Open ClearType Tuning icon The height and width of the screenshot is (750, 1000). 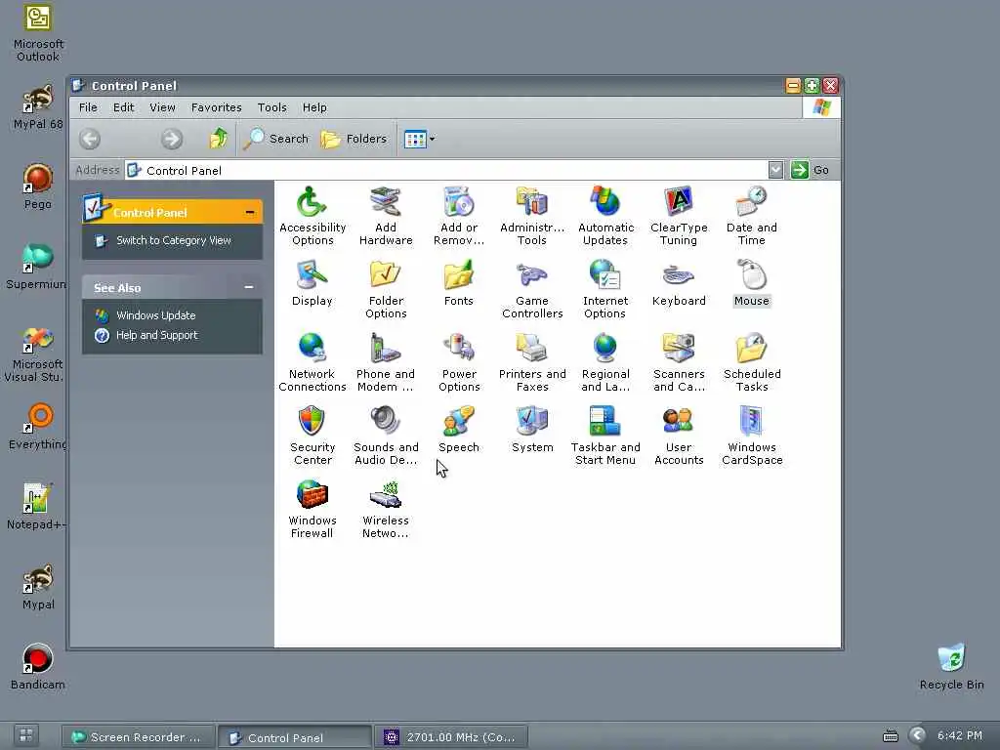pos(679,216)
